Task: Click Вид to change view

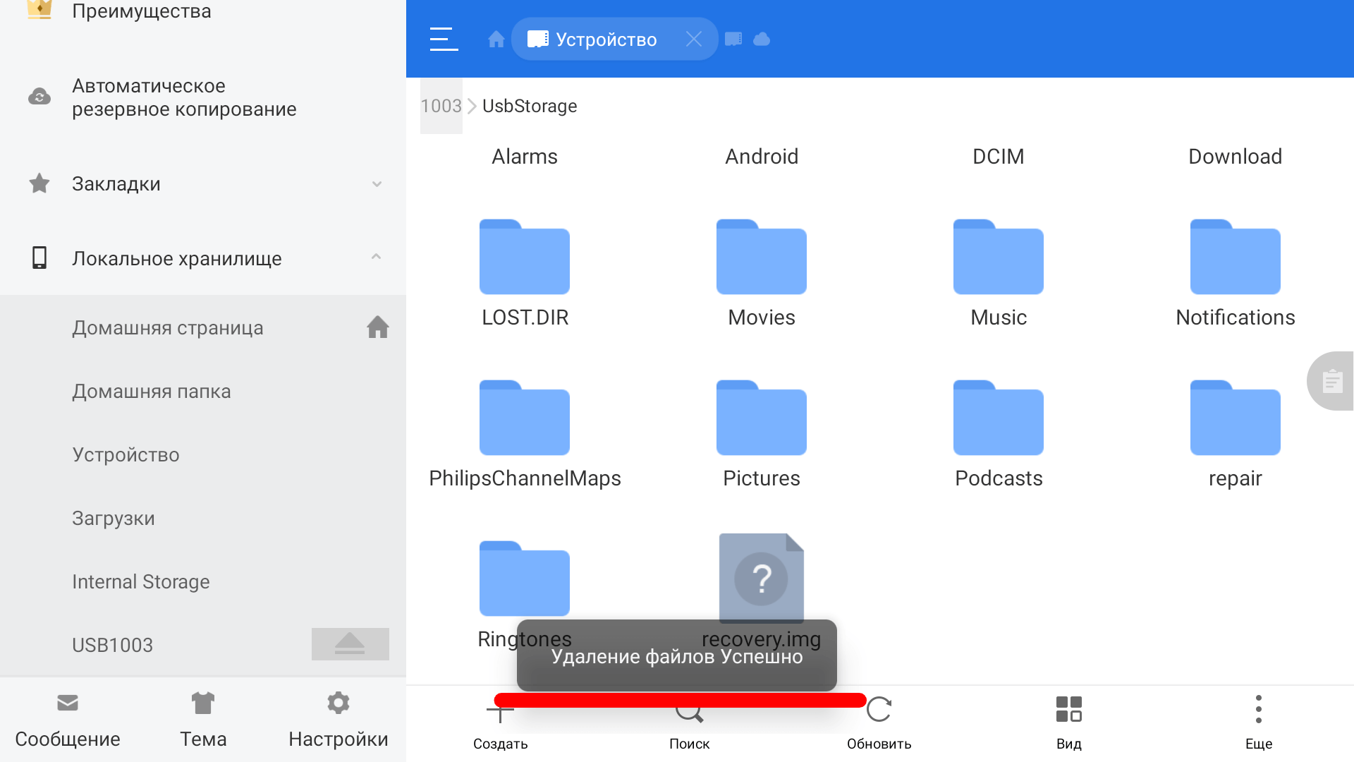Action: click(x=1068, y=725)
